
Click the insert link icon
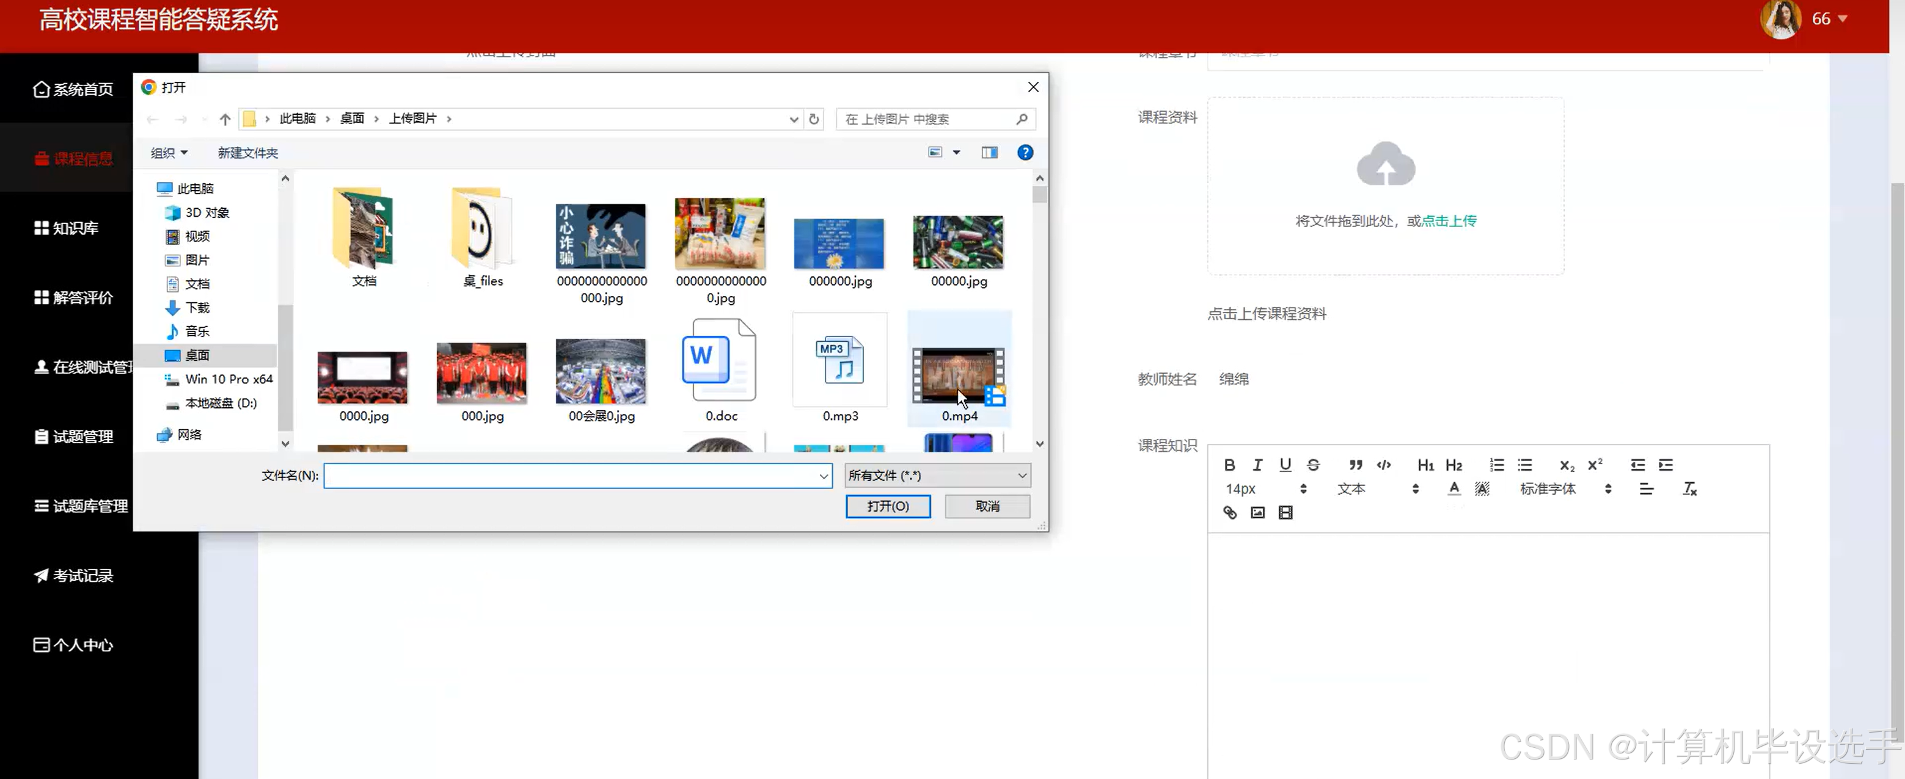1230,512
